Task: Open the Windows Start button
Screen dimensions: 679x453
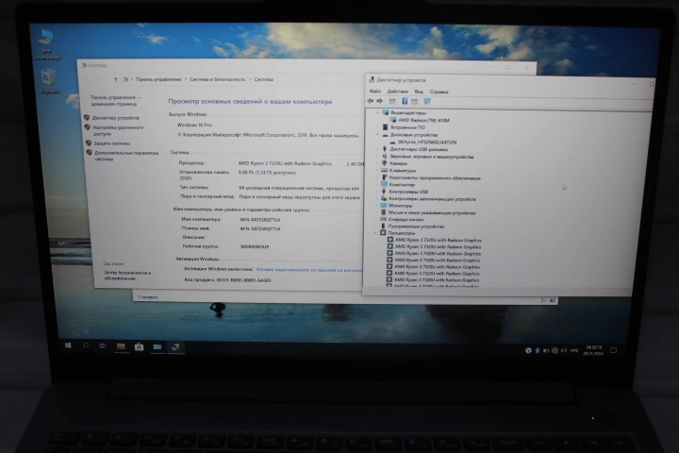Action: click(69, 346)
